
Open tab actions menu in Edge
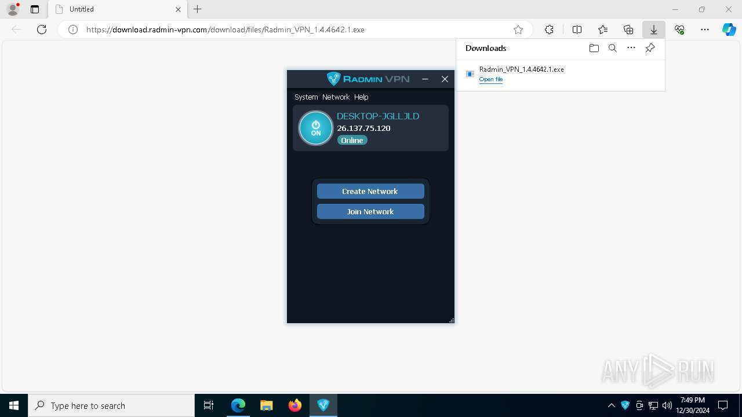pos(35,9)
